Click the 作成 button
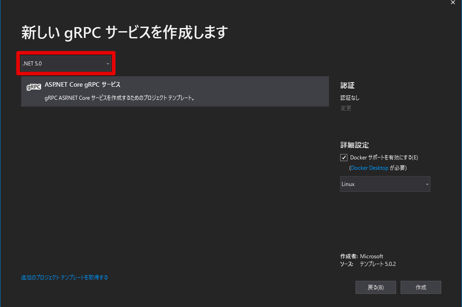 pos(421,287)
